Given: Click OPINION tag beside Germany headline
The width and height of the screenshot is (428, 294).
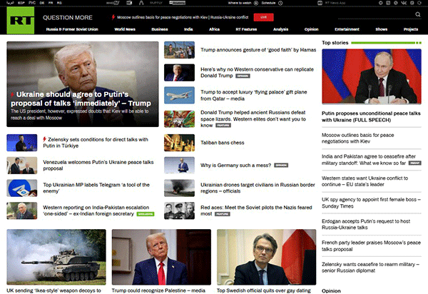Looking at the screenshot, I should pyautogui.click(x=281, y=165).
